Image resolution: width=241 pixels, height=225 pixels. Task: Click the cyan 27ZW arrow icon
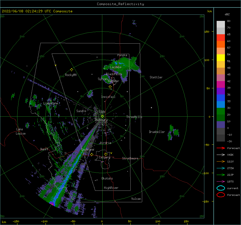221,168
